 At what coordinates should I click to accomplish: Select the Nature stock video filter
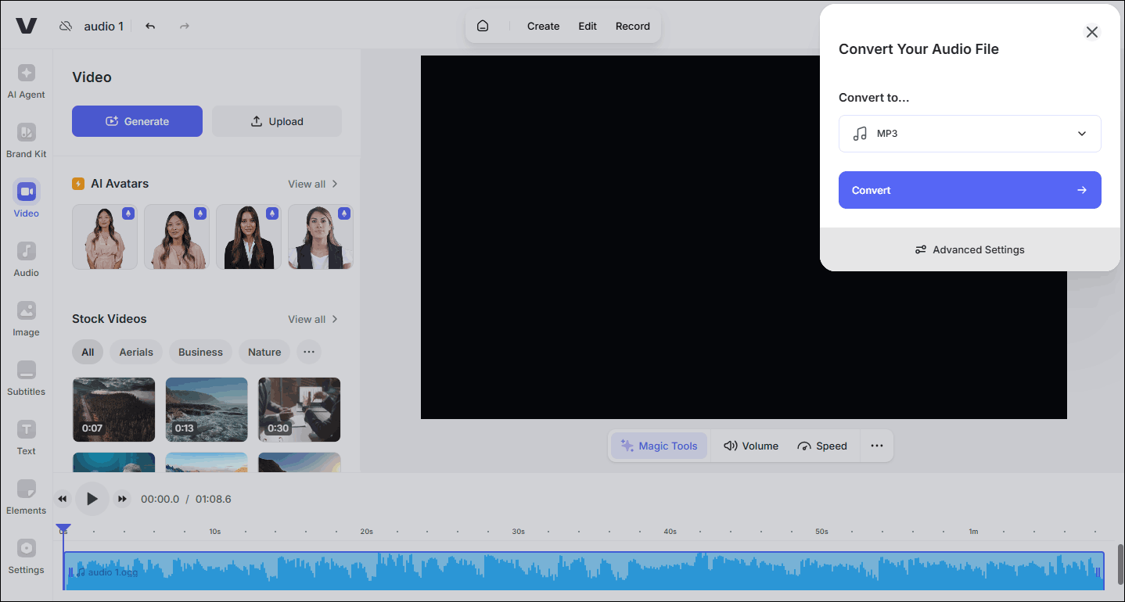264,352
